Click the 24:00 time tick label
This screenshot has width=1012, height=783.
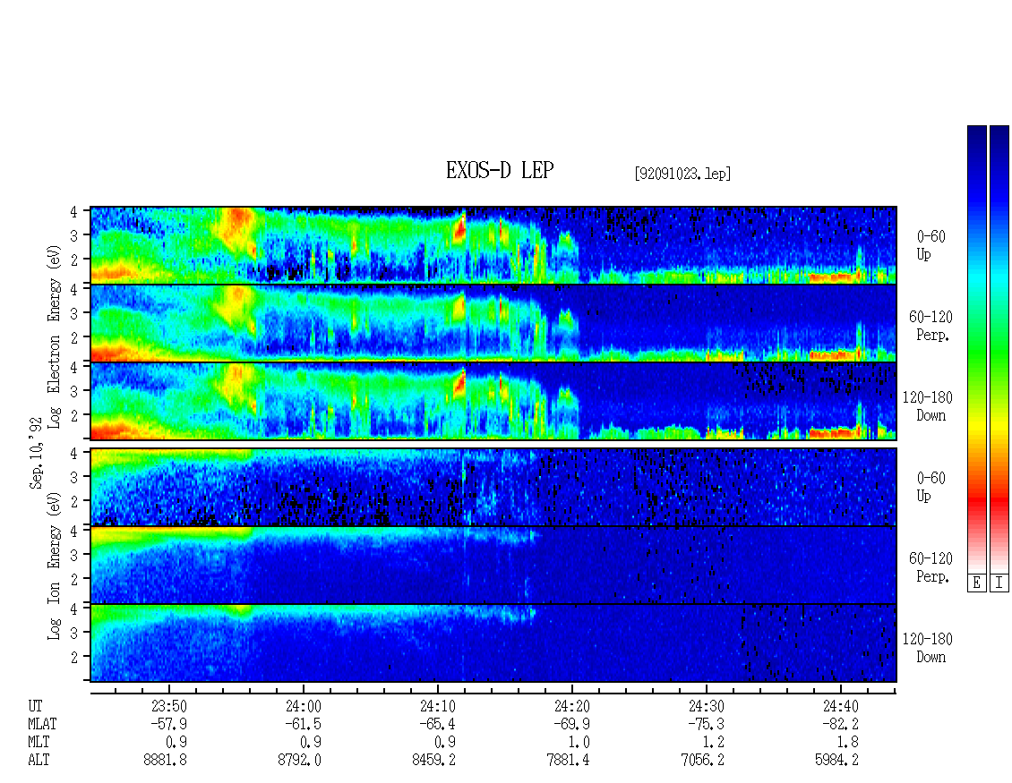(x=304, y=706)
